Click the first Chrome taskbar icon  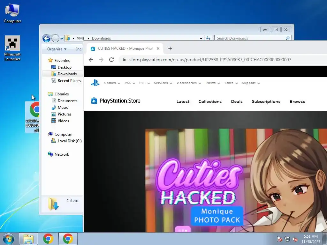[x=48, y=239]
